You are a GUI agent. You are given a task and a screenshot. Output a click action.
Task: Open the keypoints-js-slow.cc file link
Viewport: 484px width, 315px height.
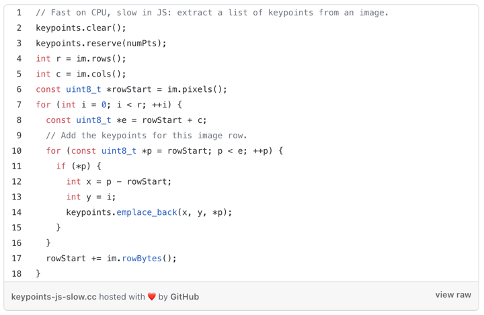(54, 296)
